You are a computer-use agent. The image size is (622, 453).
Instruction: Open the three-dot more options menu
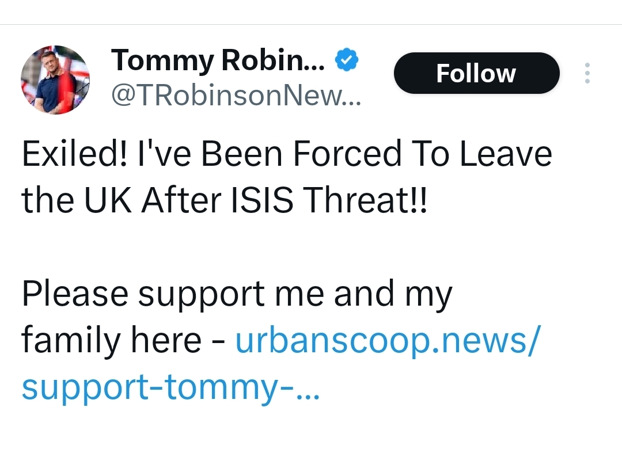click(587, 74)
